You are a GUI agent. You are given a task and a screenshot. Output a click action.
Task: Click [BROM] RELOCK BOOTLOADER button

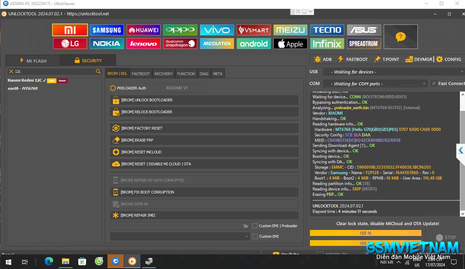(x=204, y=112)
